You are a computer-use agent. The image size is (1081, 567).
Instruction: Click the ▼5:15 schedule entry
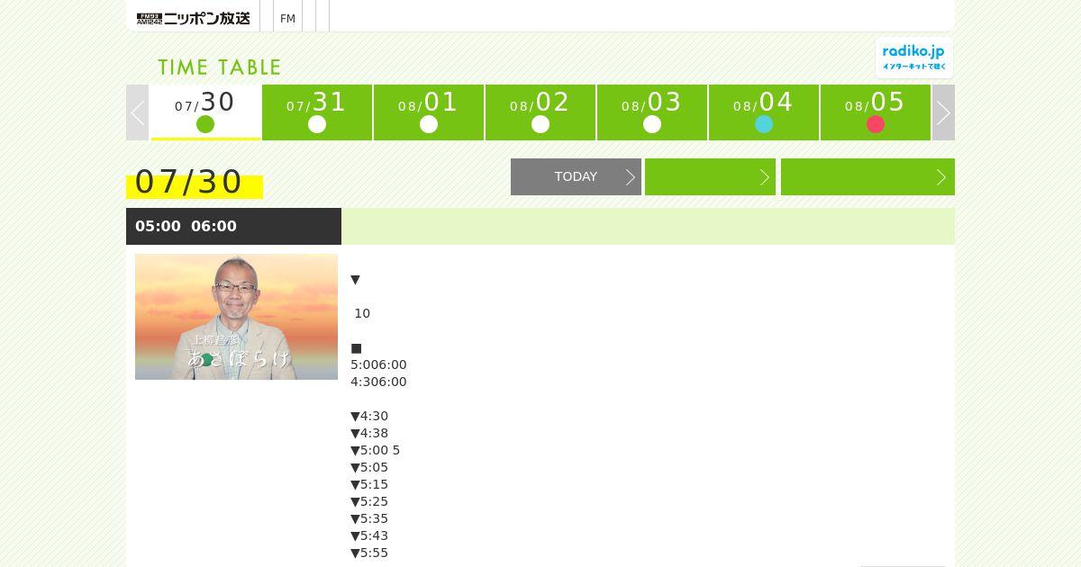coord(369,484)
